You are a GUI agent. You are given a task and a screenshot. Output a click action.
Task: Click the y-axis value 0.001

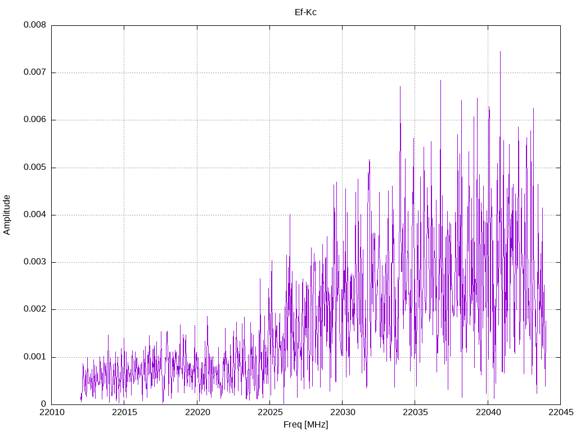click(x=35, y=357)
